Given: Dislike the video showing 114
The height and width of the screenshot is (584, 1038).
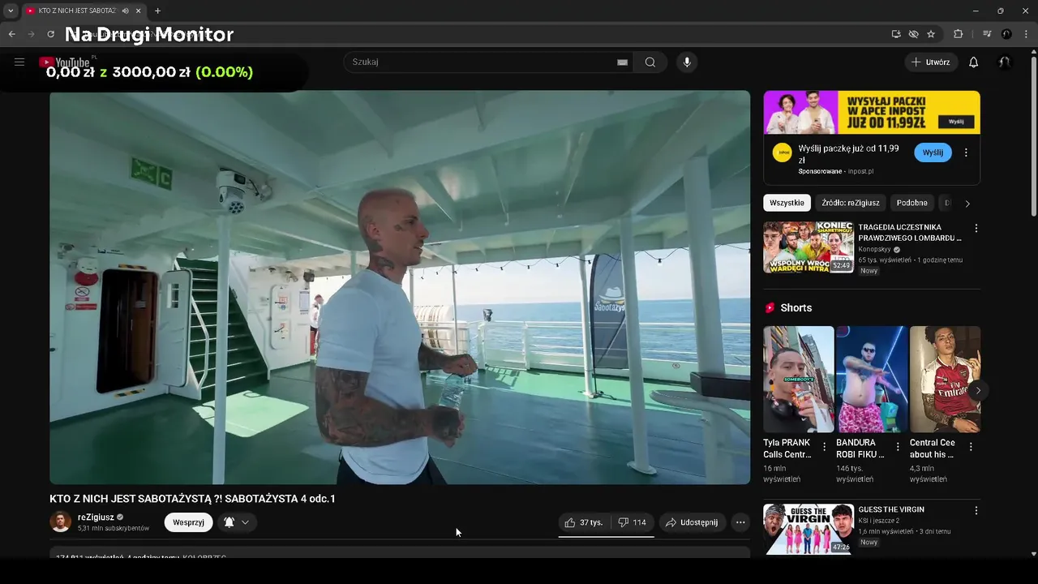Looking at the screenshot, I should [x=633, y=522].
